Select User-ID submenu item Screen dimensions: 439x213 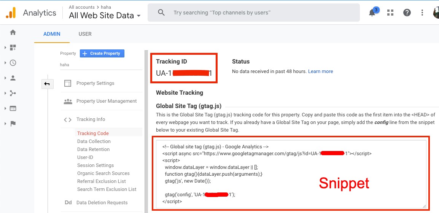tap(85, 157)
